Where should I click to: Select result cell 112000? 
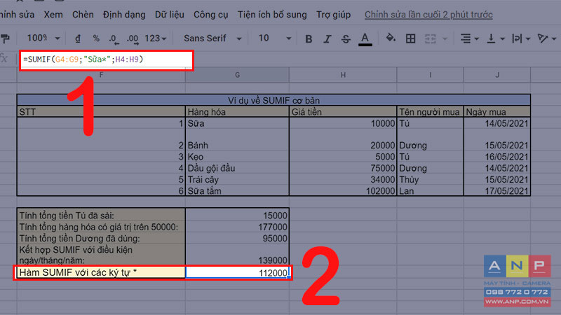[237, 272]
